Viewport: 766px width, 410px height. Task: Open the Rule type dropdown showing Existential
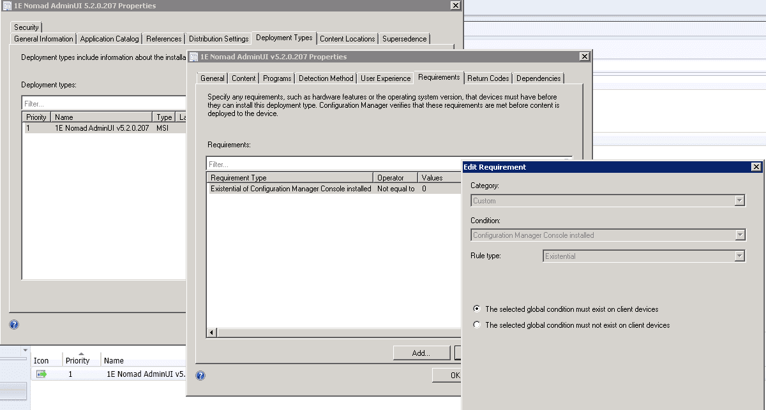[x=740, y=256]
